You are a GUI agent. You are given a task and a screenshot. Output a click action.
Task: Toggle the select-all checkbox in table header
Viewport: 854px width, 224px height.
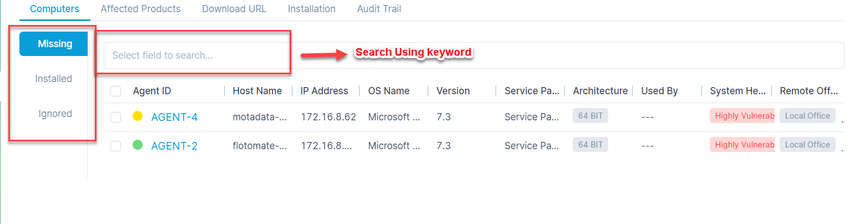115,91
